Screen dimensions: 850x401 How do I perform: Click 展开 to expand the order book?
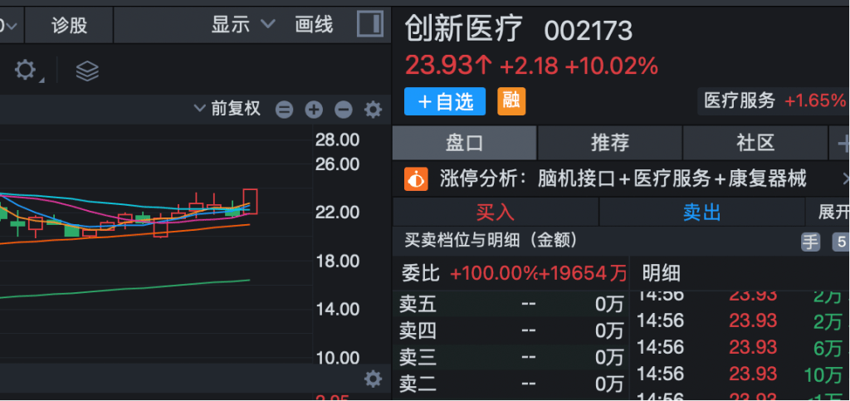[832, 212]
